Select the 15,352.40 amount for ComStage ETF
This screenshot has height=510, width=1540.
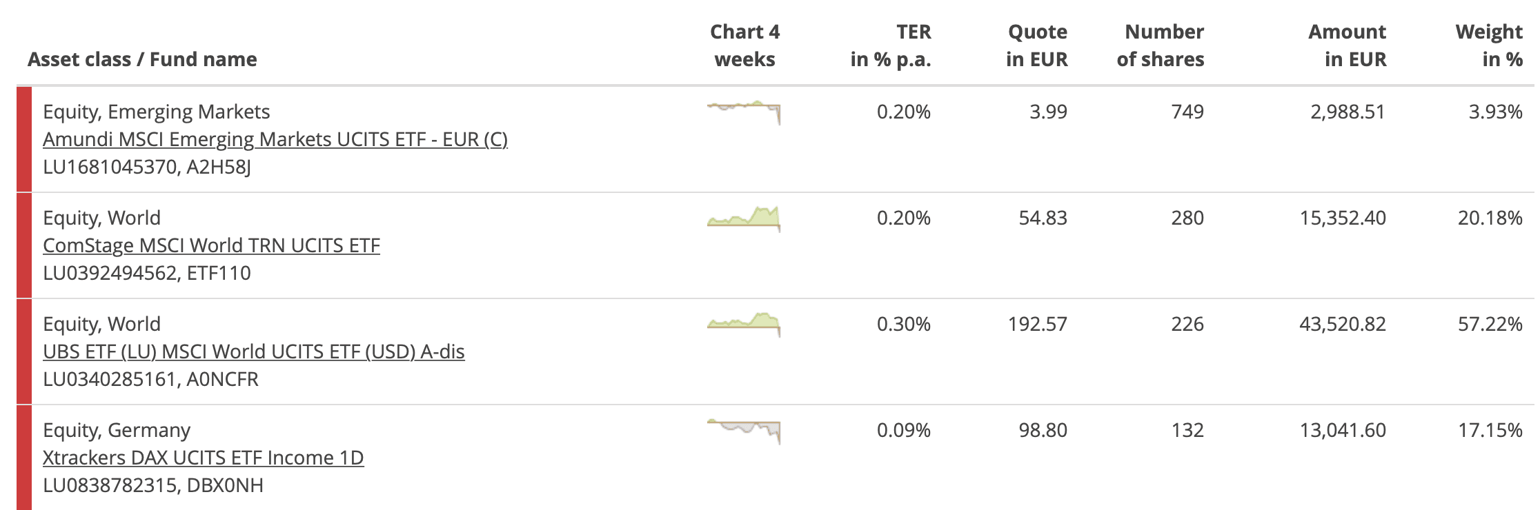point(1343,218)
